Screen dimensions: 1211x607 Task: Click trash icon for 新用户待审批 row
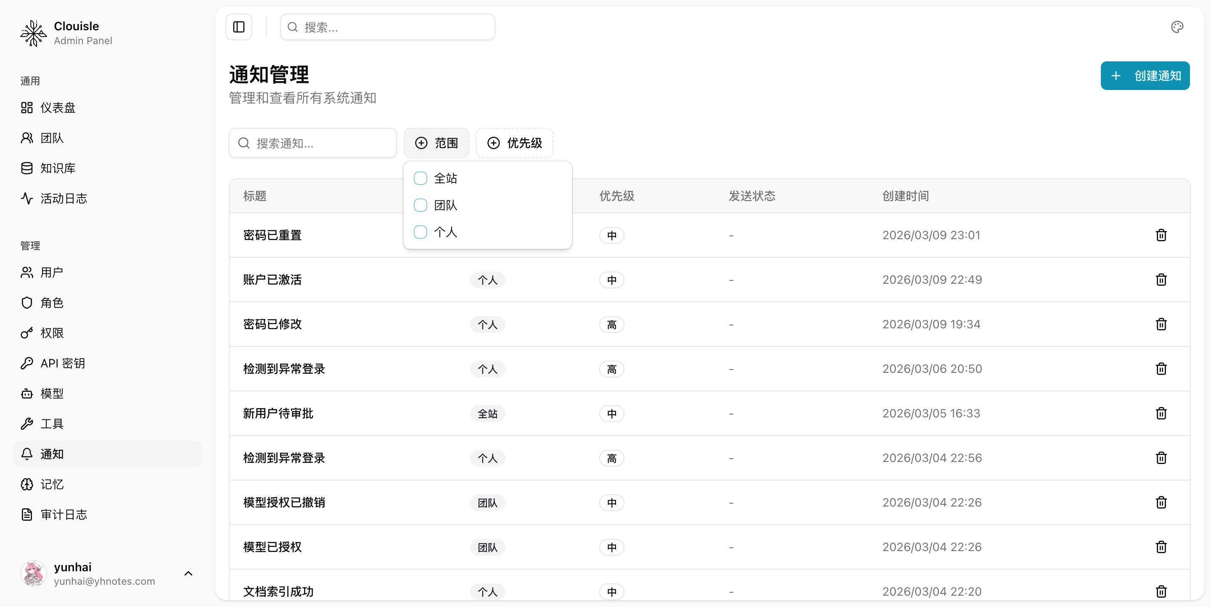tap(1161, 414)
